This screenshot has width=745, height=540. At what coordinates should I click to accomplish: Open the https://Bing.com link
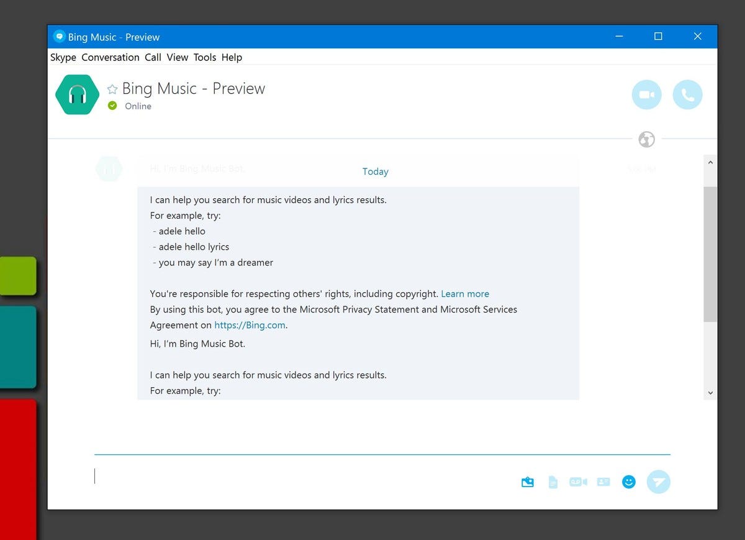pos(250,325)
